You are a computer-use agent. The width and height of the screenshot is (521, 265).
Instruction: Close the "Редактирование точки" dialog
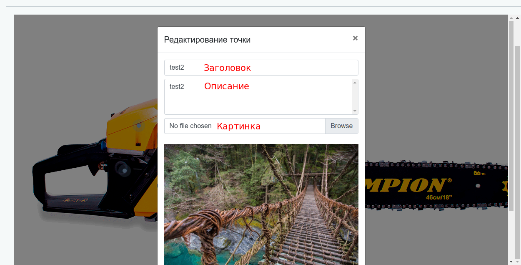pos(355,38)
